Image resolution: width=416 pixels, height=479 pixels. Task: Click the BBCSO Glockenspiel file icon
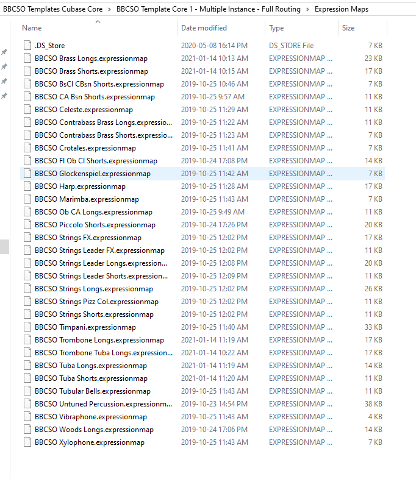click(27, 174)
